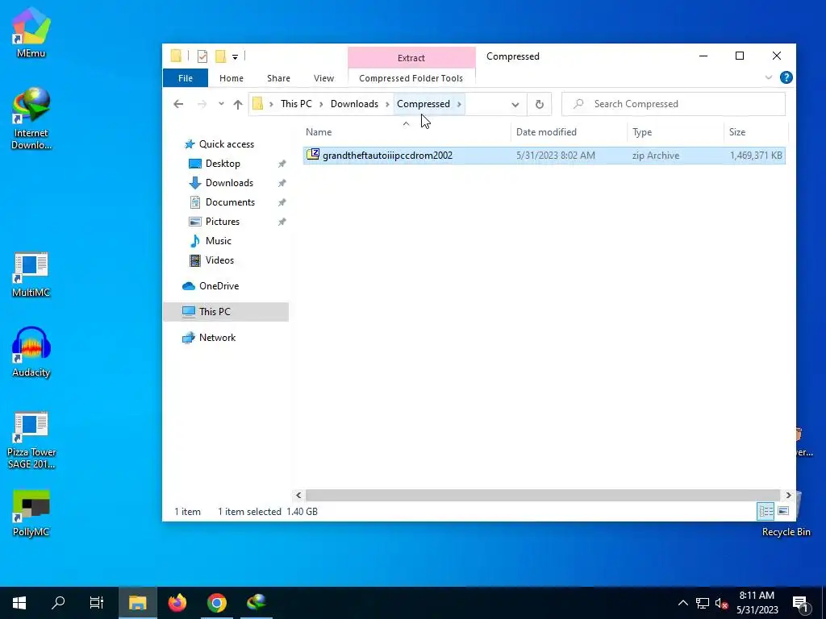Refresh the Compressed folder
826x619 pixels.
tap(540, 104)
